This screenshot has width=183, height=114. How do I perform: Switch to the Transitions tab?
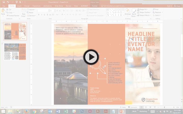coord(36,6)
